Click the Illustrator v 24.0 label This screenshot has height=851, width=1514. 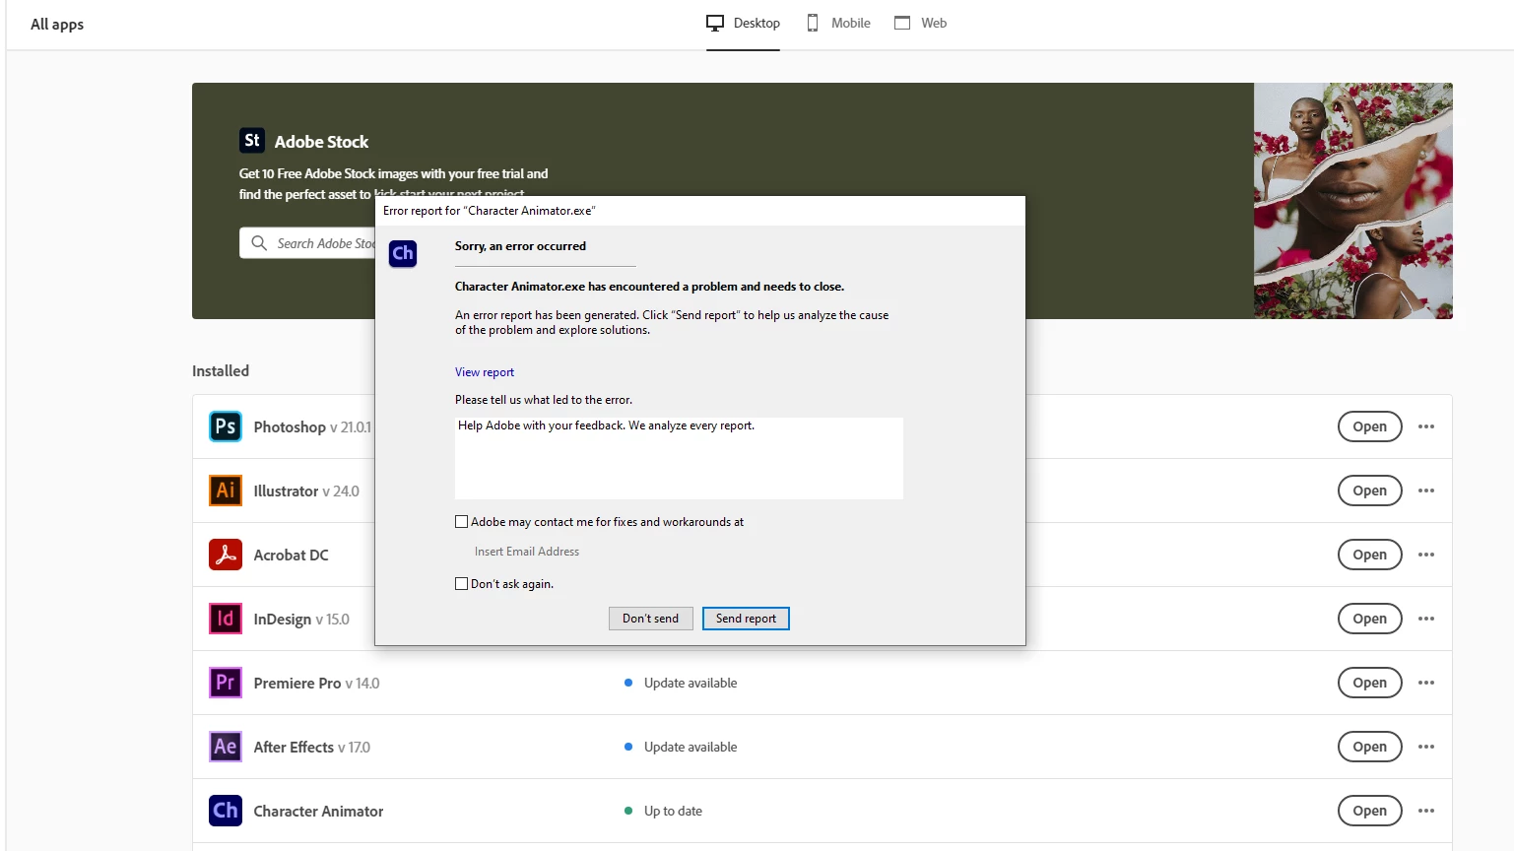(x=306, y=491)
